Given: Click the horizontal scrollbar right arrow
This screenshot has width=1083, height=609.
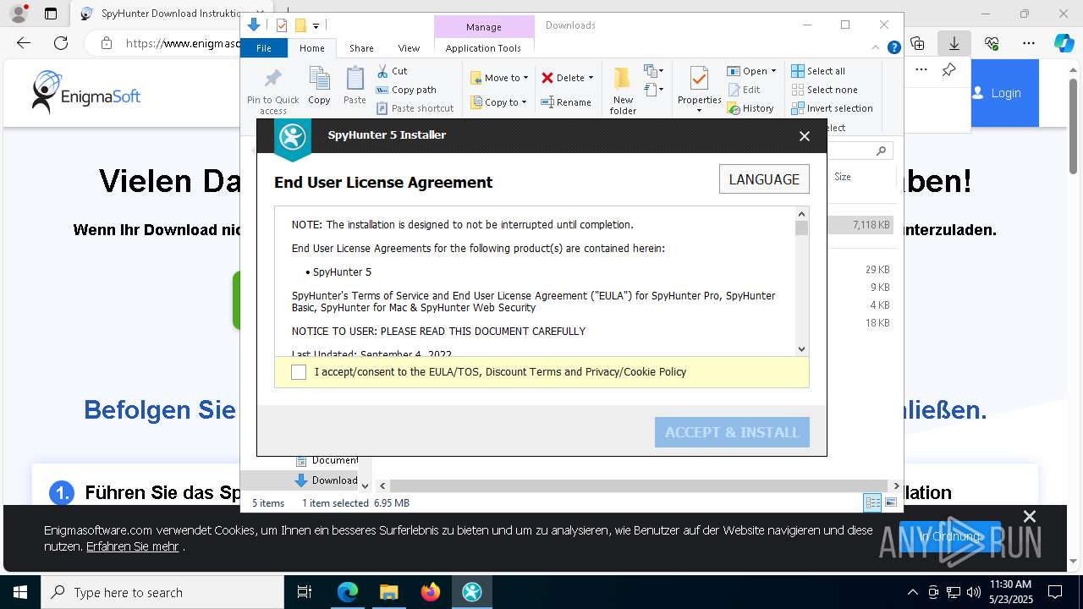Looking at the screenshot, I should point(897,486).
